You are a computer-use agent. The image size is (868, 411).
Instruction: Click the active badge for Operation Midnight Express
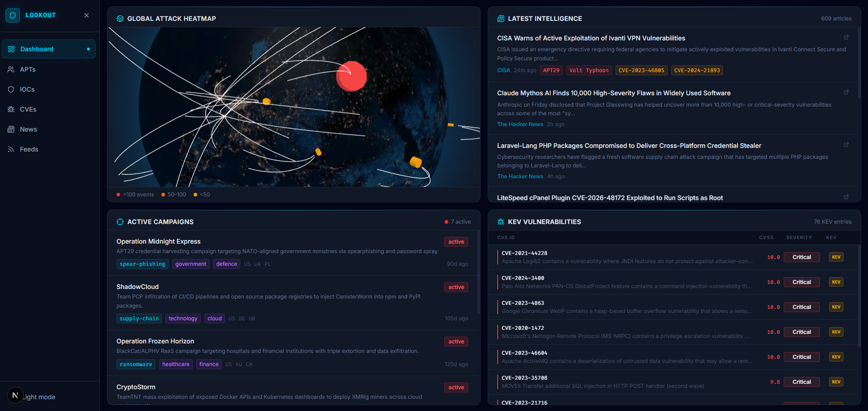pyautogui.click(x=456, y=242)
